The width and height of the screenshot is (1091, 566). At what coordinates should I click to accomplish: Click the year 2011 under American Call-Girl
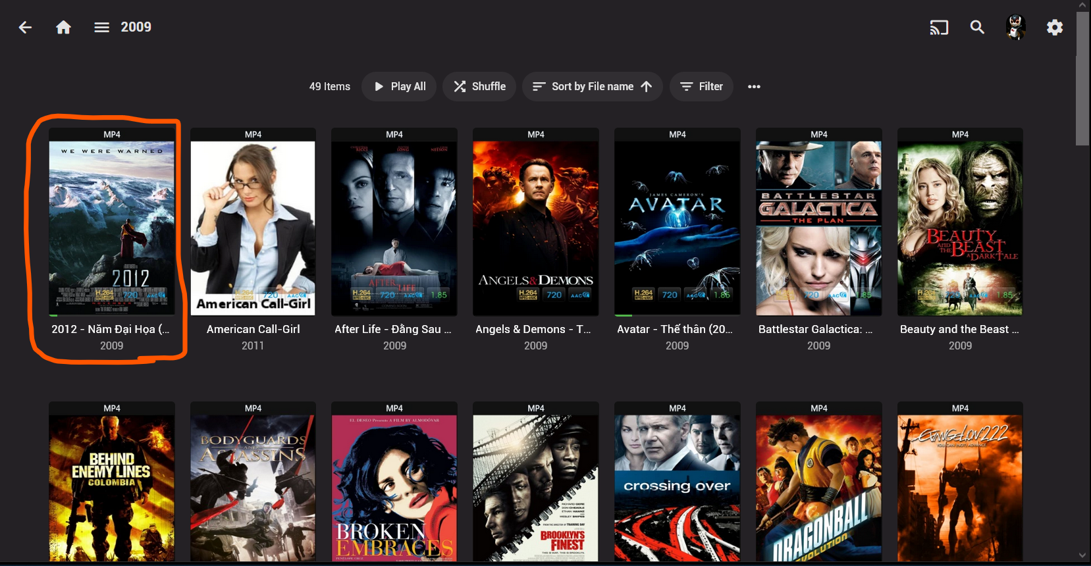[253, 346]
